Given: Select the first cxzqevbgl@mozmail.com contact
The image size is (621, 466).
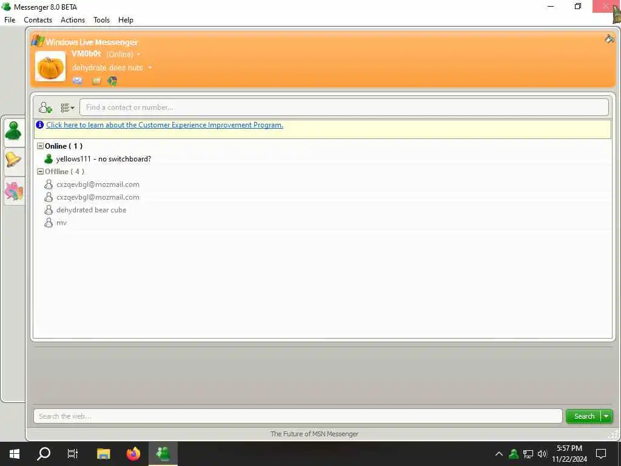Looking at the screenshot, I should pos(98,184).
